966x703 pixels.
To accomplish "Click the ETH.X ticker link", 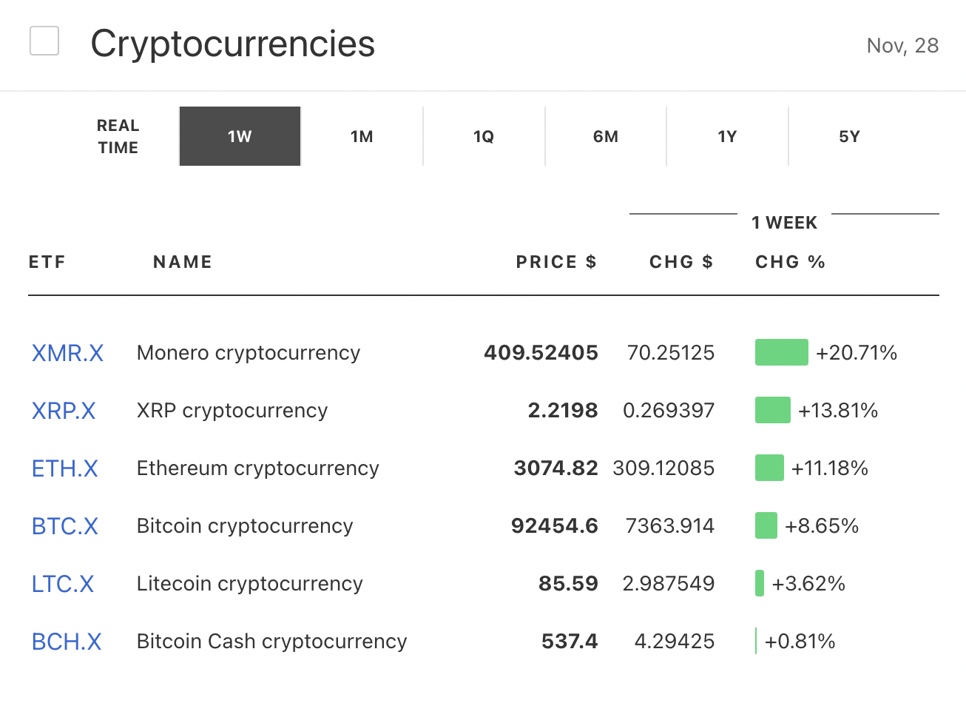I will click(65, 468).
